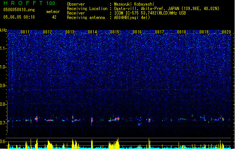
Task: Click the A504HB(yagi 4el) antenna text
Action: [x=132, y=18]
